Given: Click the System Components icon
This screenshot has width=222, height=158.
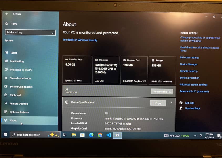Looking at the screenshot, I should [6, 86].
